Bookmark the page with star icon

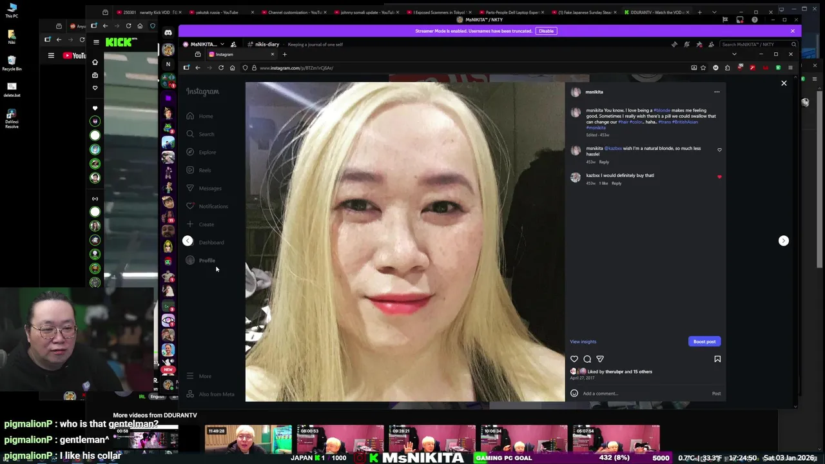point(704,68)
